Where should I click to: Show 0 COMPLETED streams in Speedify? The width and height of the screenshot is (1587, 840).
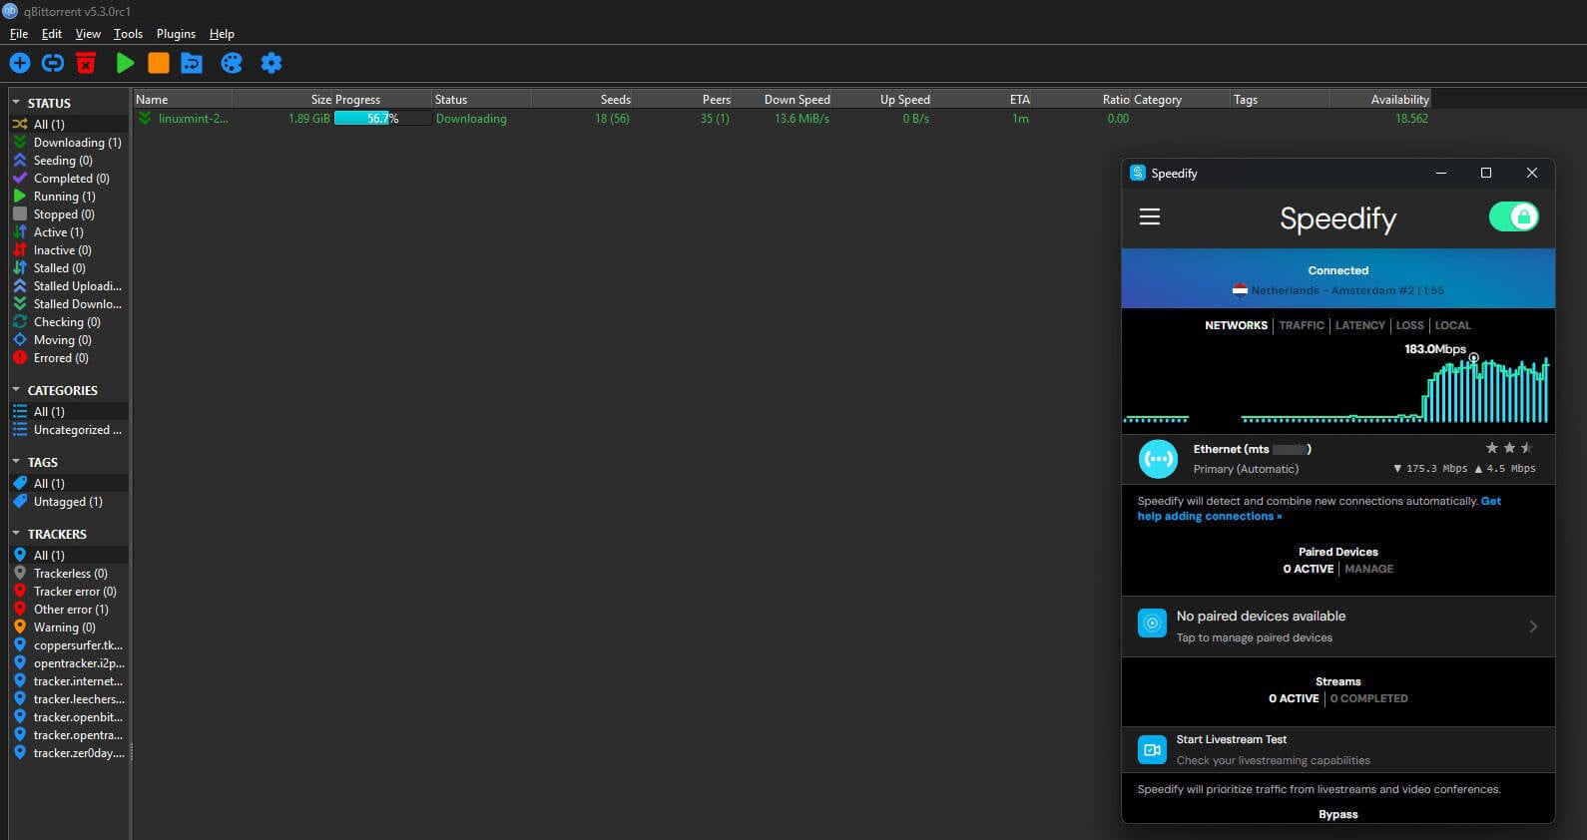pyautogui.click(x=1369, y=698)
